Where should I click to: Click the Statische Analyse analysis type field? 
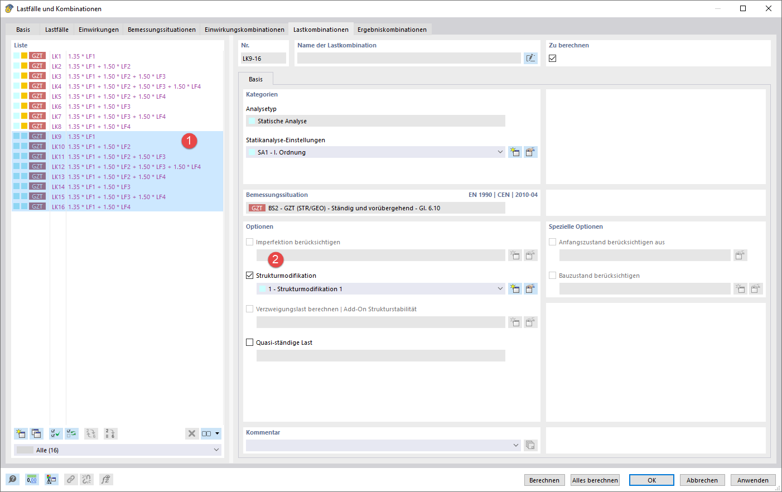(375, 120)
